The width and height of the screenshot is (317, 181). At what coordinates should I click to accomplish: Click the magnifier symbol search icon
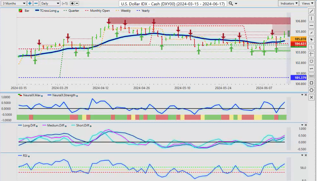click(x=231, y=3)
